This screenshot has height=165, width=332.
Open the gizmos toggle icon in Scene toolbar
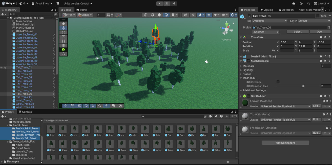click(x=232, y=15)
